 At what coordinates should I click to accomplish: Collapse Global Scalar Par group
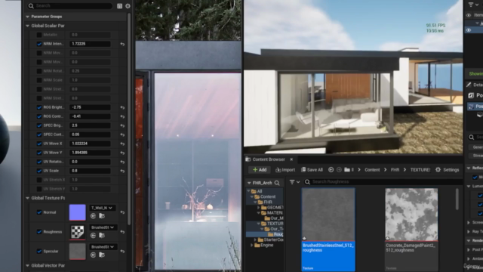click(27, 26)
